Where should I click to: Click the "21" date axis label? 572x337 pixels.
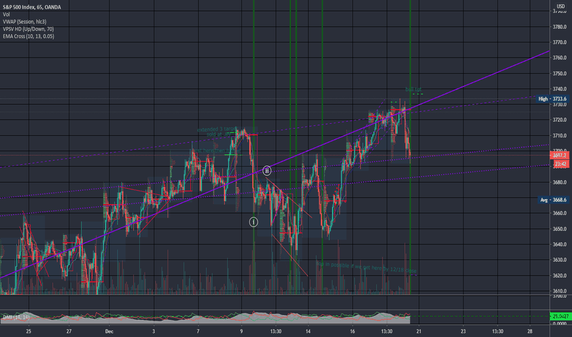(419, 331)
